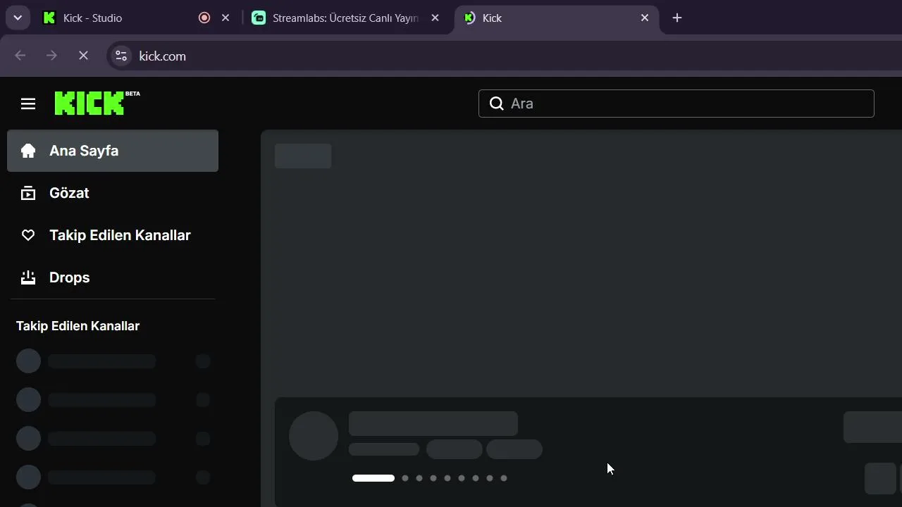Go back to the previous page
Viewport: 902px width, 507px height.
coord(20,56)
